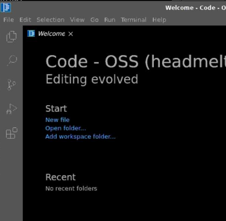Click the 'No recent folders' text
The height and width of the screenshot is (221, 226).
pyautogui.click(x=71, y=188)
